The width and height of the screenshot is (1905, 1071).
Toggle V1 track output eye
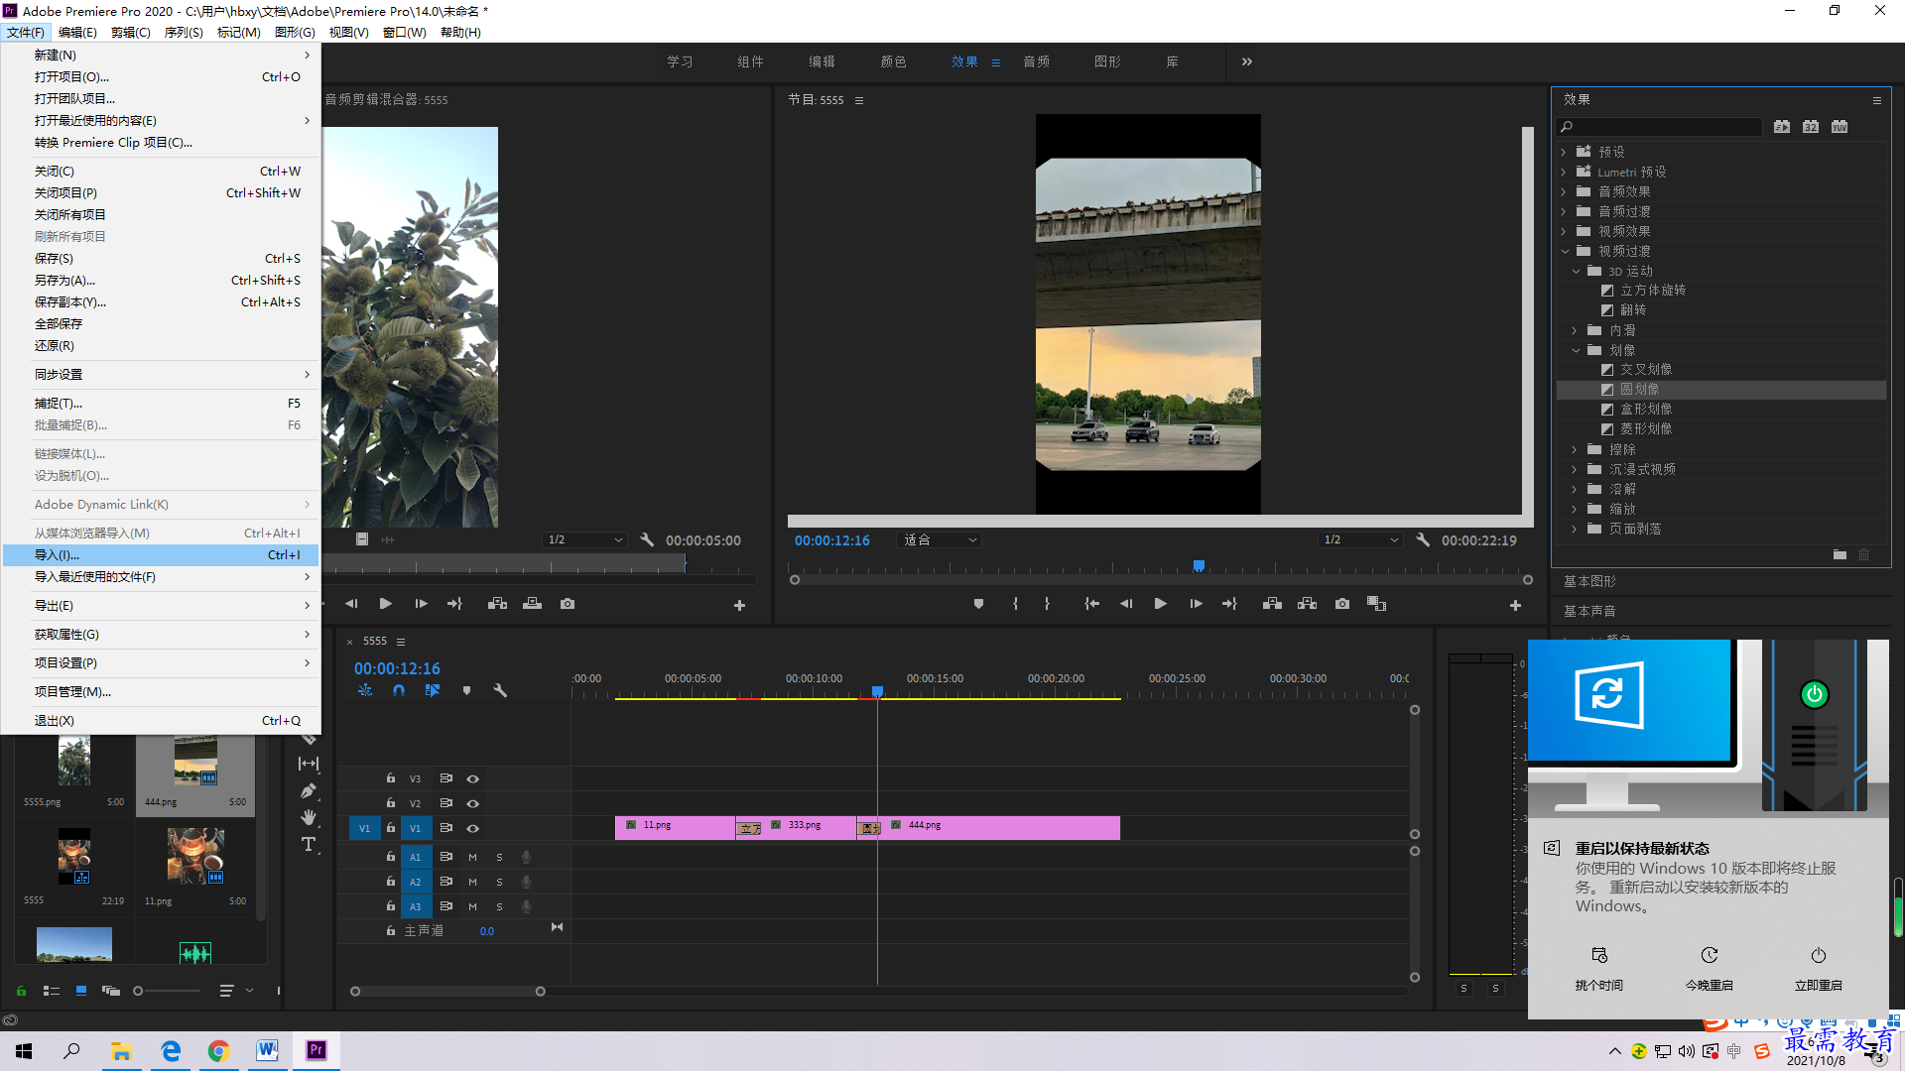pos(473,828)
